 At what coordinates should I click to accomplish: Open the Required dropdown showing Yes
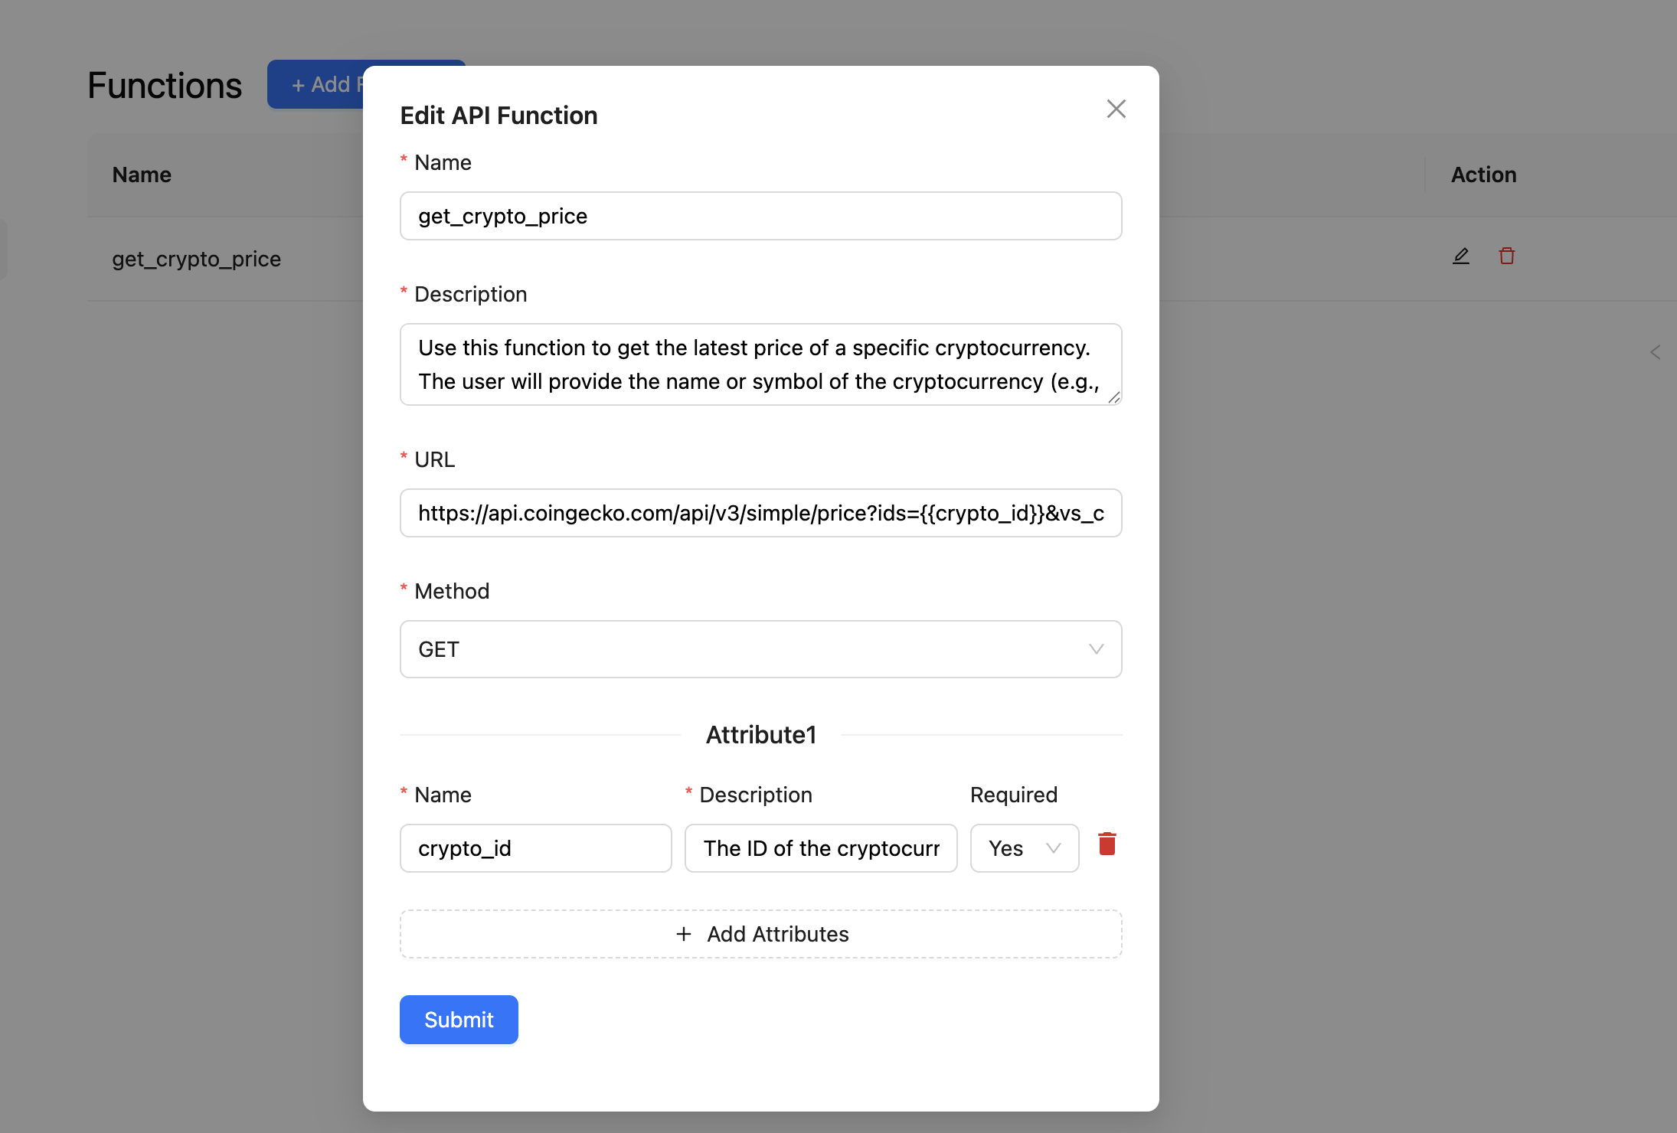(1024, 848)
